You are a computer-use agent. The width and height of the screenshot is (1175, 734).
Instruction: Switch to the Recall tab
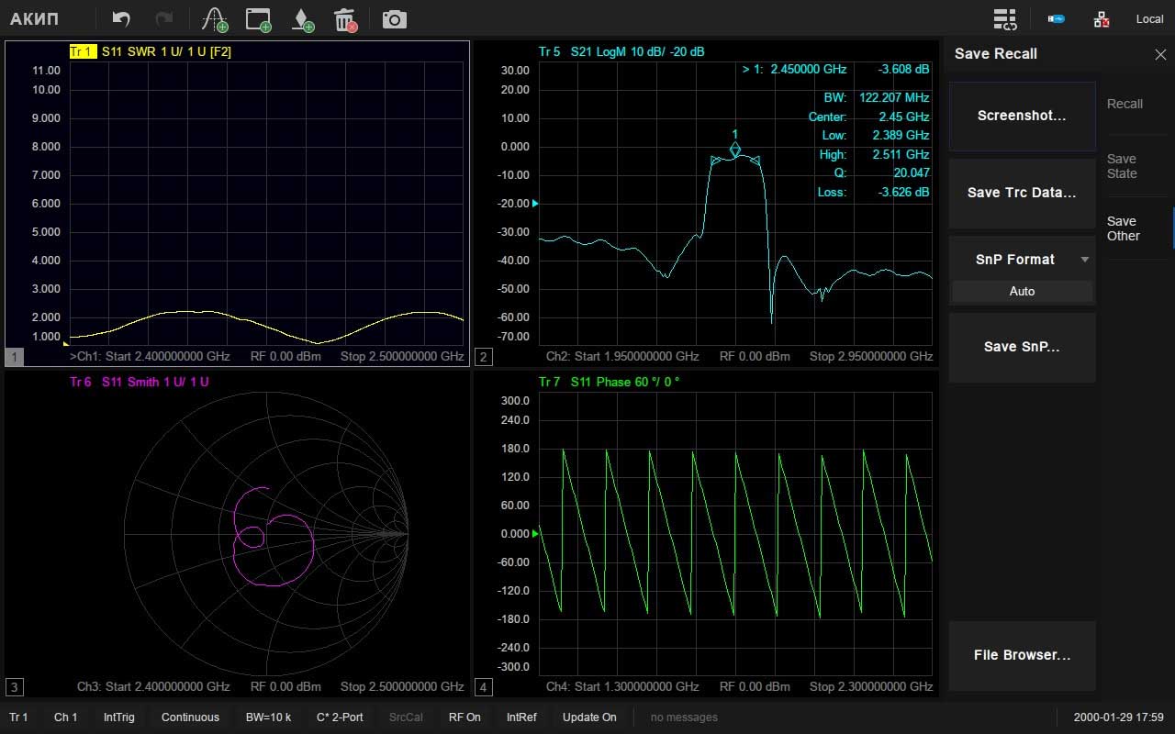click(x=1125, y=104)
